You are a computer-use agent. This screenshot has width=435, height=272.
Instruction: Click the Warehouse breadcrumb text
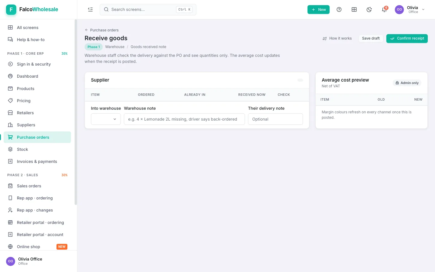coord(115,47)
